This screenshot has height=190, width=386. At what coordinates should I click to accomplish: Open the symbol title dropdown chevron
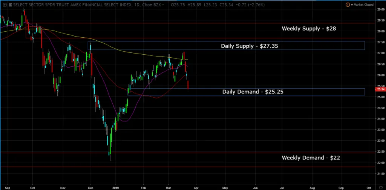click(x=163, y=5)
